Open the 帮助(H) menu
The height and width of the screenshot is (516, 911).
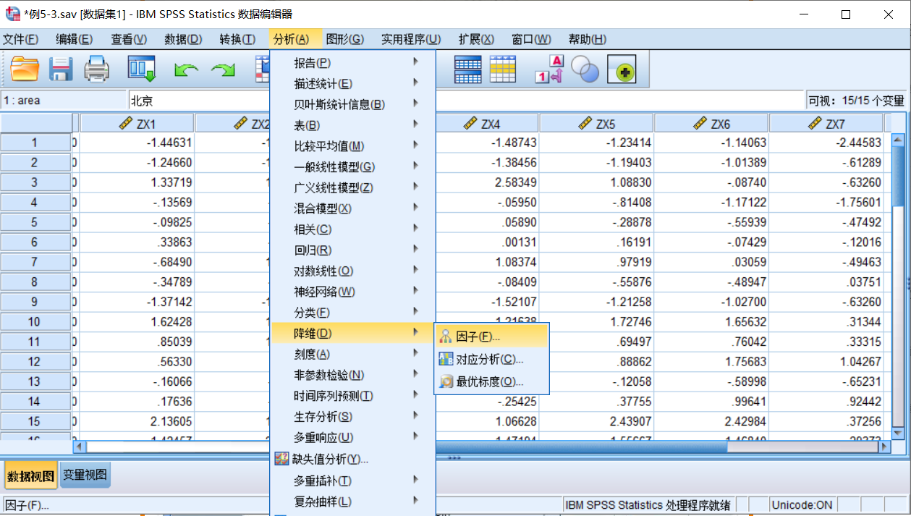coord(588,39)
